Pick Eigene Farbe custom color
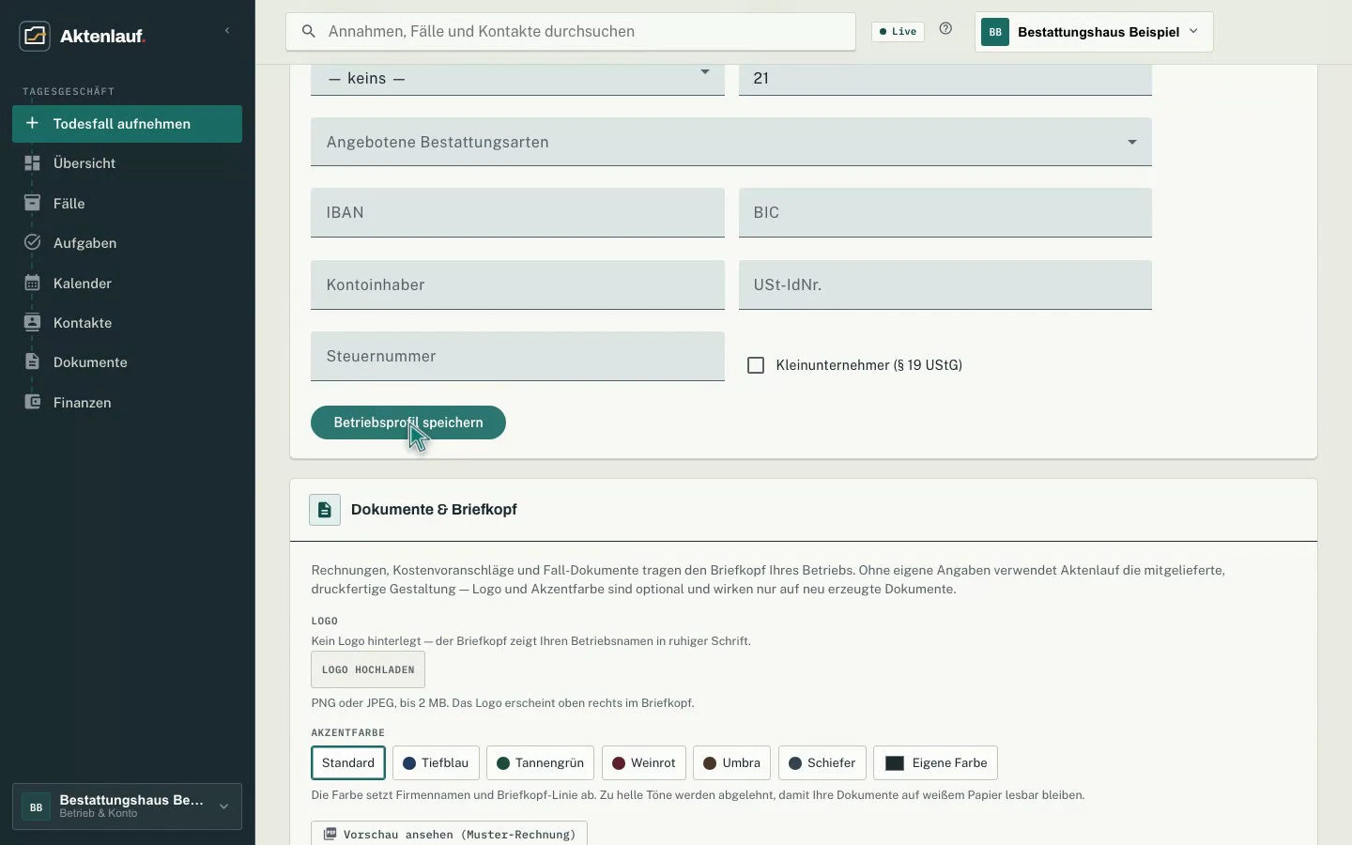 tap(936, 763)
